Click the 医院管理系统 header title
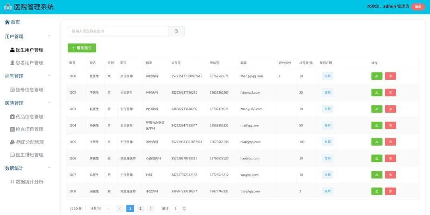Image resolution: width=430 pixels, height=215 pixels. (x=34, y=7)
